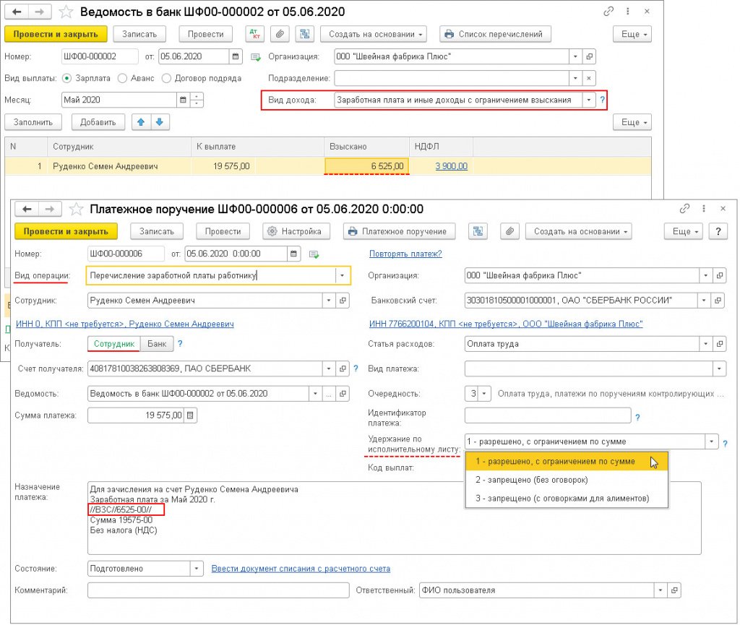Select the Аванс radio button

pos(123,78)
